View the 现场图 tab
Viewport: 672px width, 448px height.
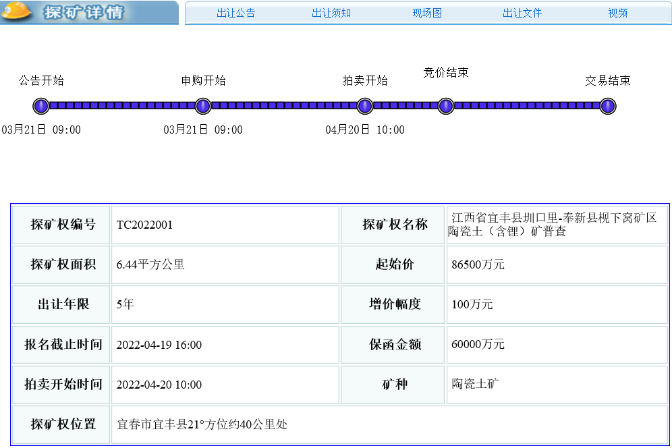click(427, 13)
